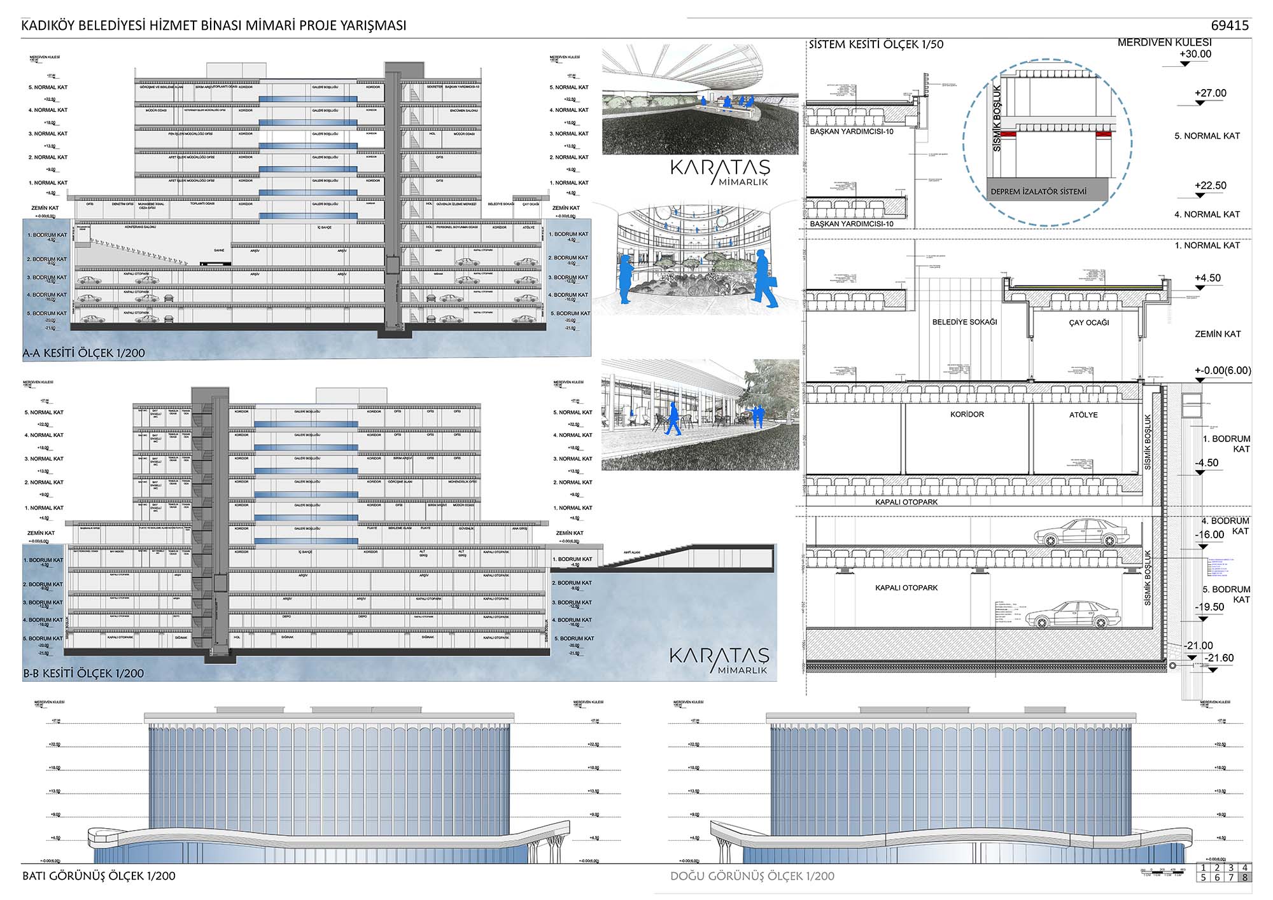Click sheet number 8 in page grid
Image resolution: width=1273 pixels, height=900 pixels.
pyautogui.click(x=1244, y=878)
